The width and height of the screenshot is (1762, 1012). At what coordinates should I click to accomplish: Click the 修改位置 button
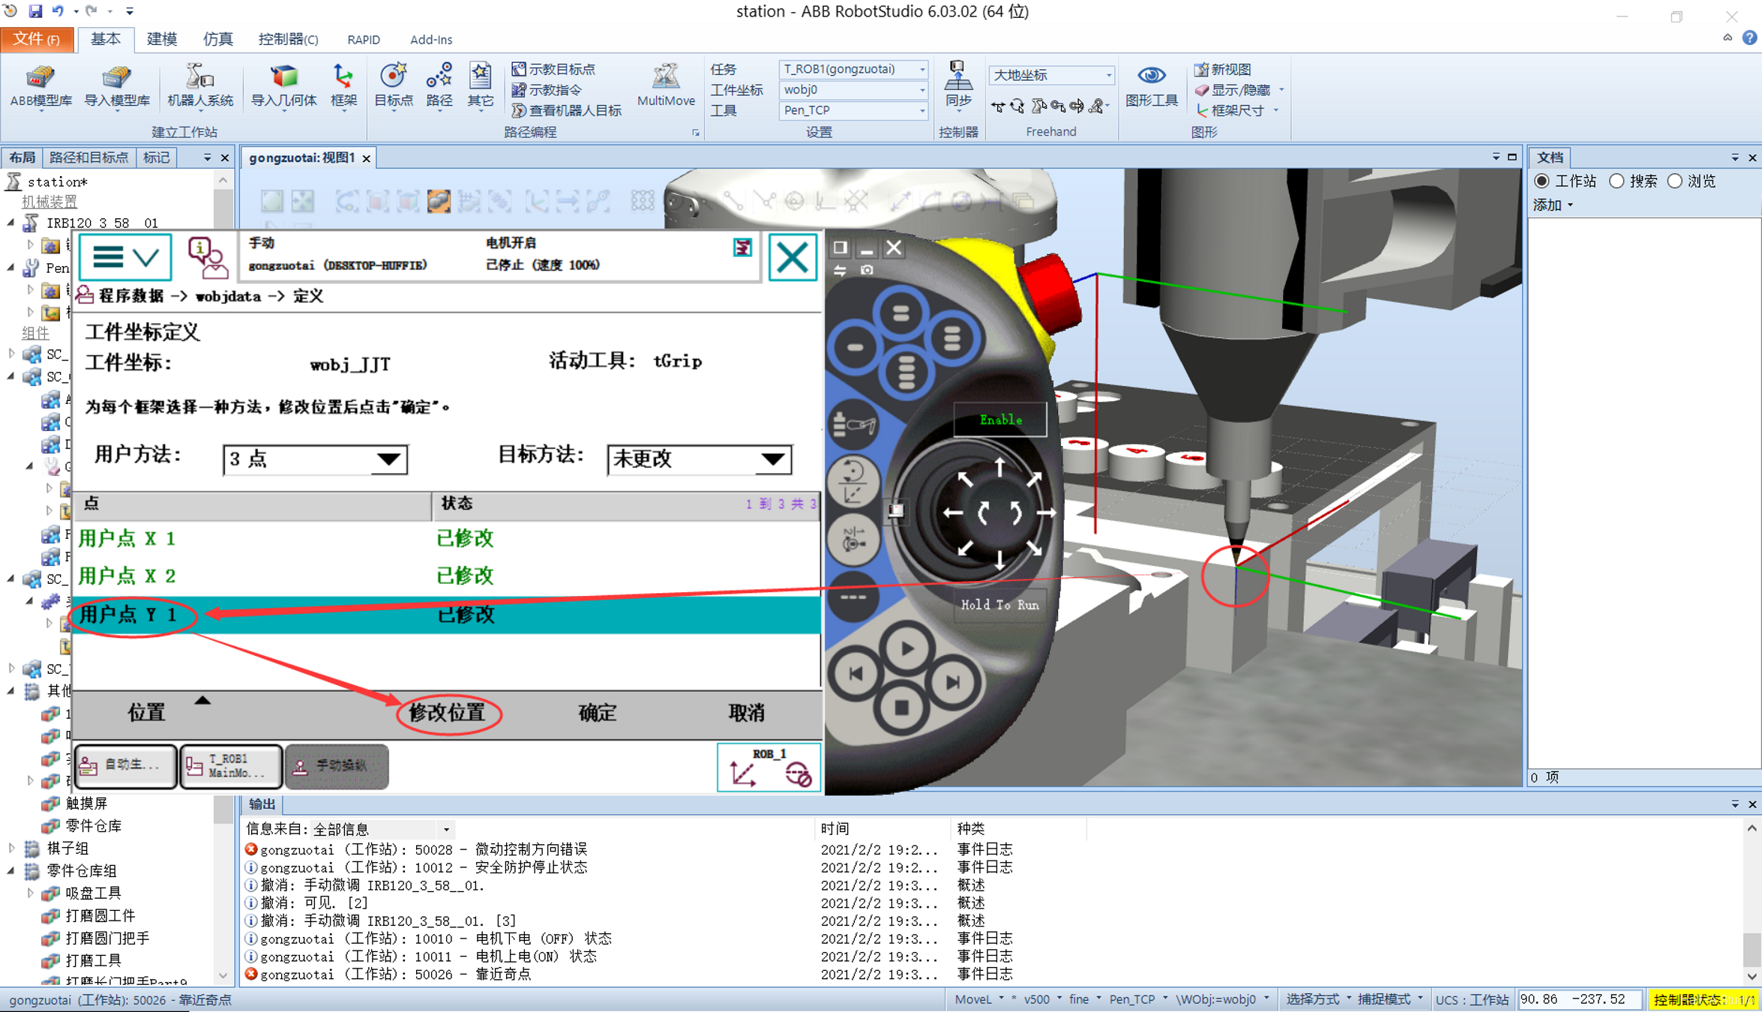pyautogui.click(x=448, y=712)
